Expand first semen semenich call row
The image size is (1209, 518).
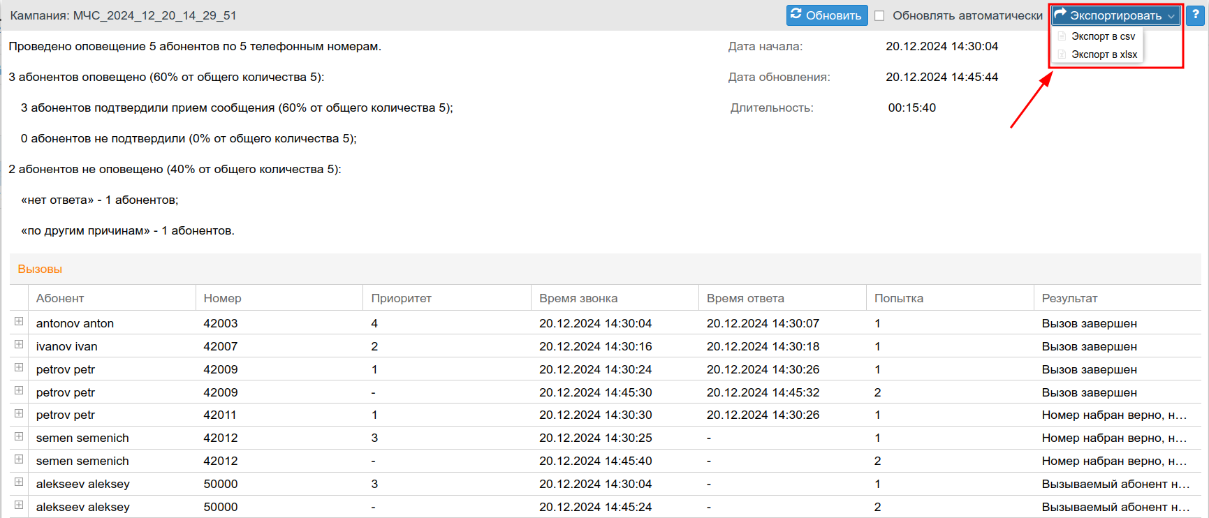point(19,436)
